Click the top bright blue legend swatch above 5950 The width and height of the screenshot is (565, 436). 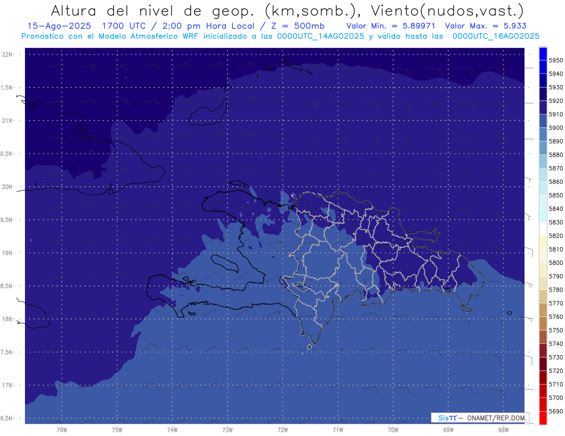(543, 54)
